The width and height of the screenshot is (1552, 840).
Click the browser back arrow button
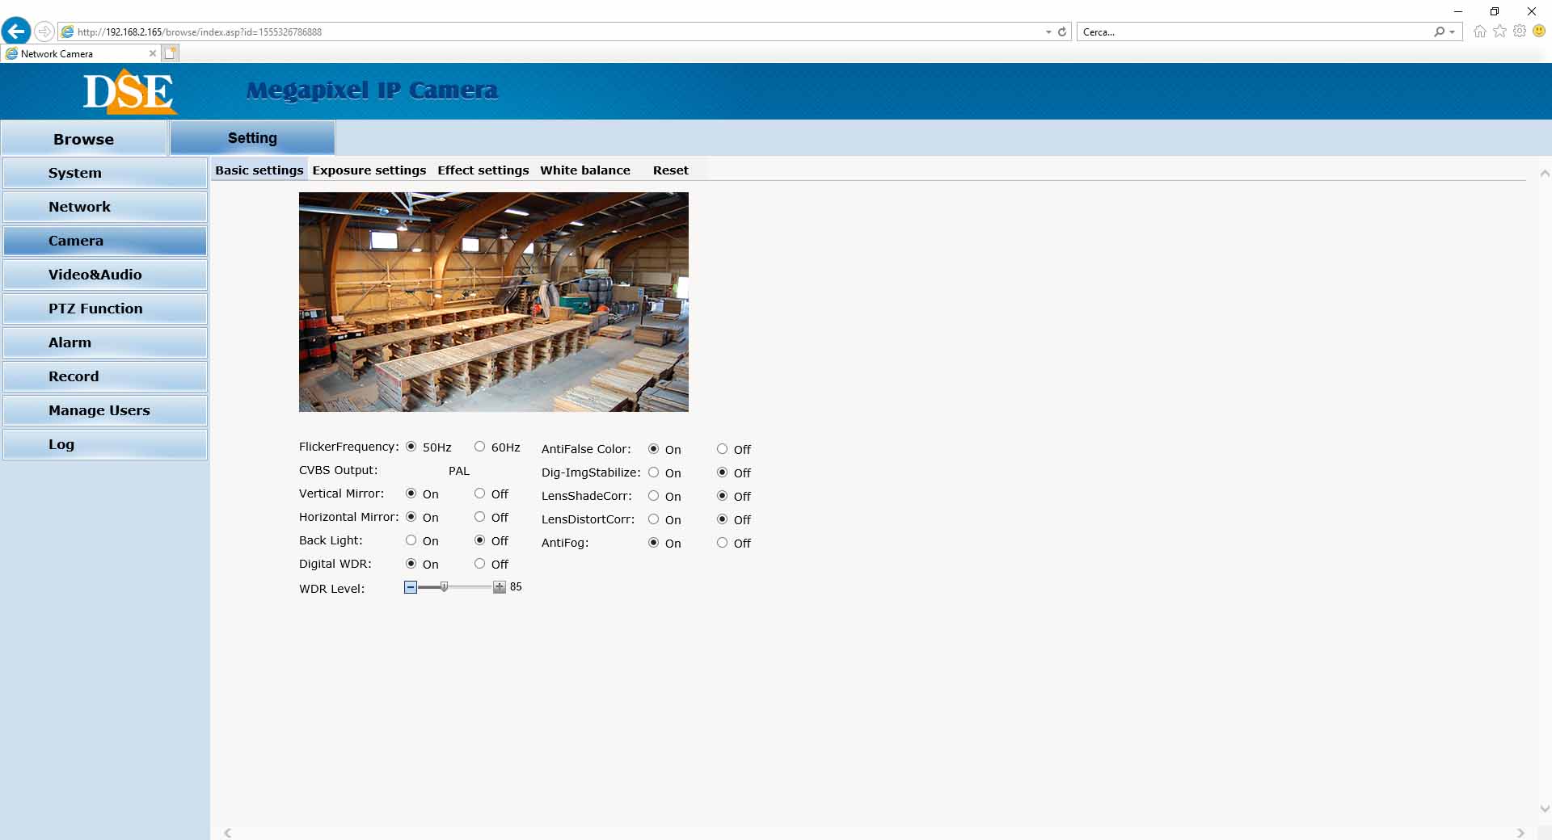click(16, 31)
